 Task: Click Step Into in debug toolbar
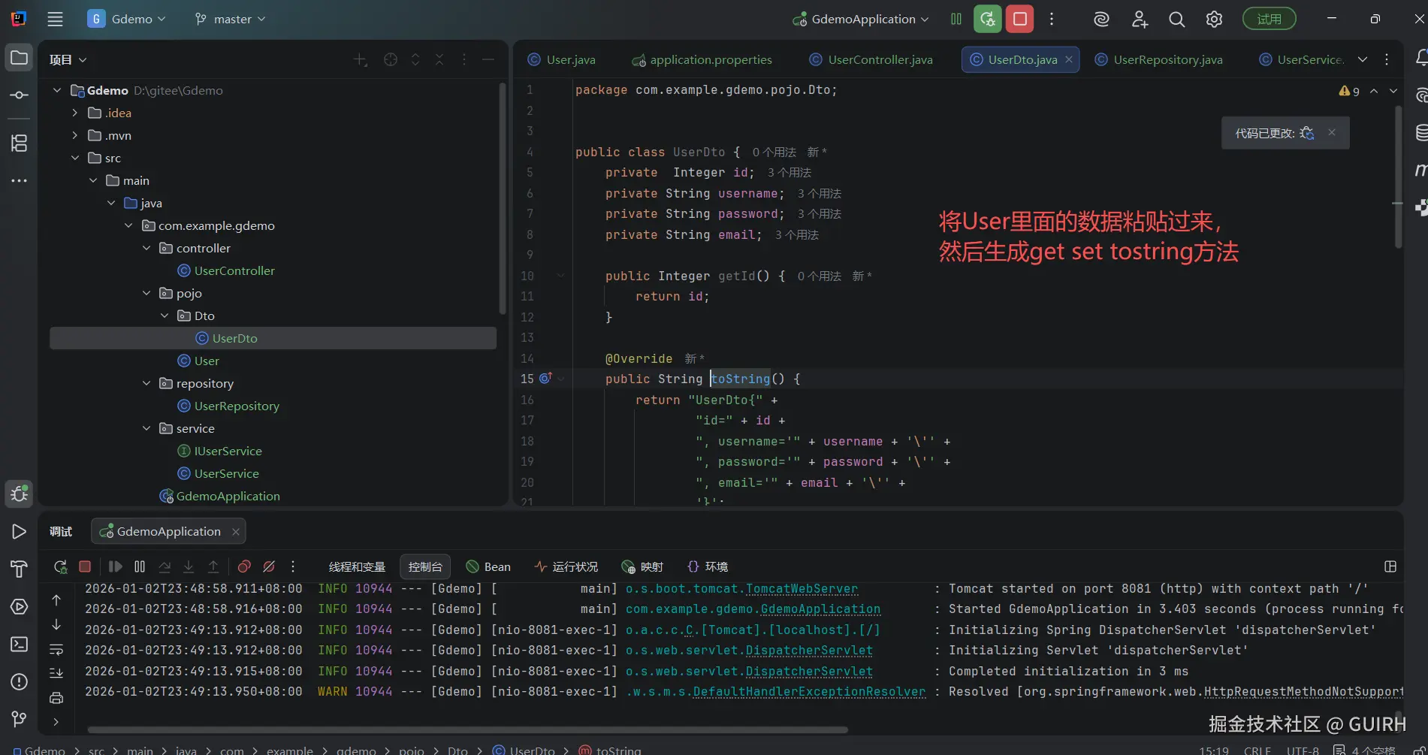click(x=189, y=566)
